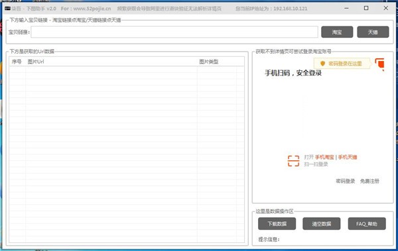Click the 淘宝 button
Viewport: 398px width, 251px height.
337,32
